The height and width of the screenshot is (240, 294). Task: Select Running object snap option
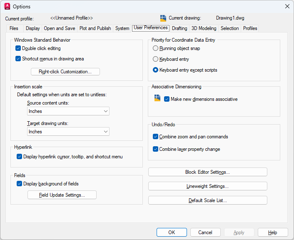(x=156, y=48)
